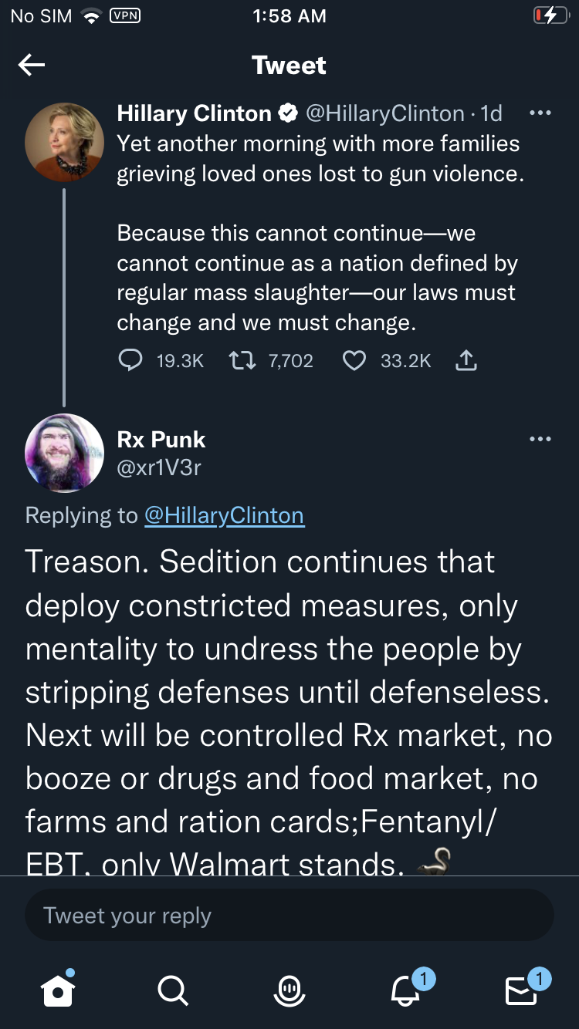Tap the back arrow icon
The height and width of the screenshot is (1029, 579).
32,66
